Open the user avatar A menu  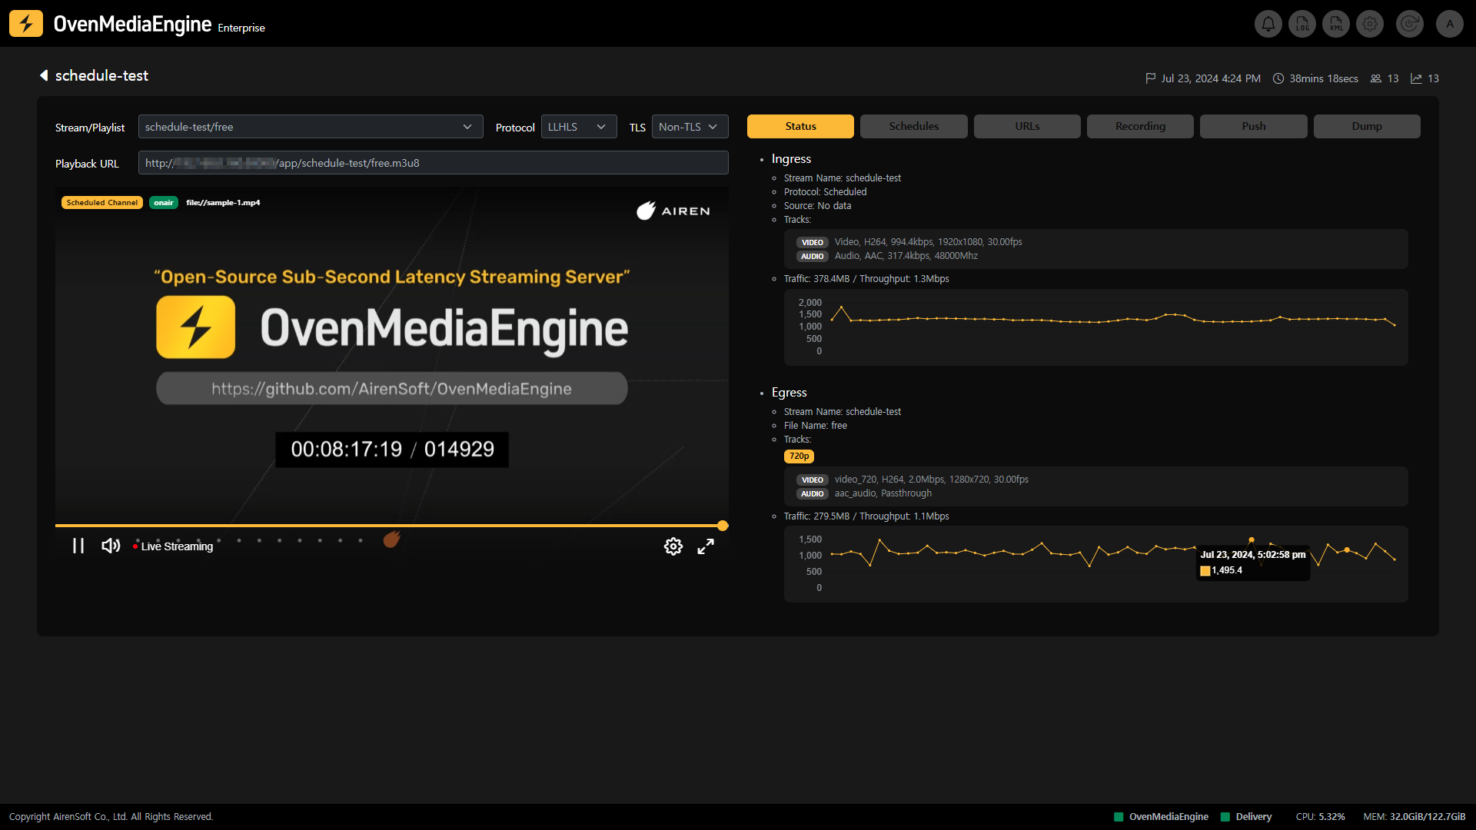tap(1450, 24)
